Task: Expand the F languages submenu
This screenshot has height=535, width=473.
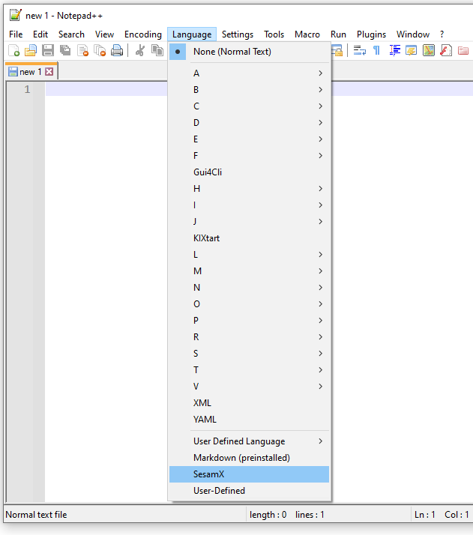Action: click(249, 156)
